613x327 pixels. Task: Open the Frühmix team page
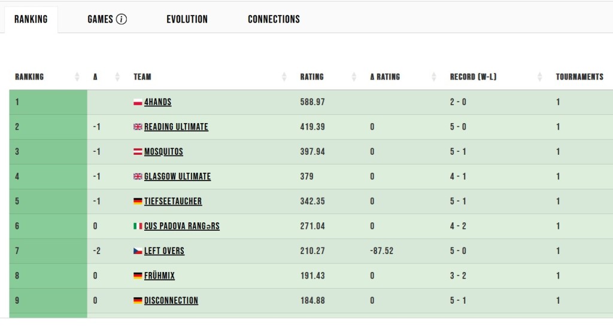(x=159, y=276)
